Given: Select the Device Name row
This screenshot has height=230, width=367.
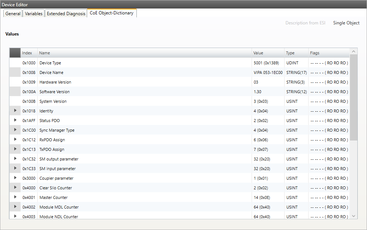Looking at the screenshot, I should 51,72.
